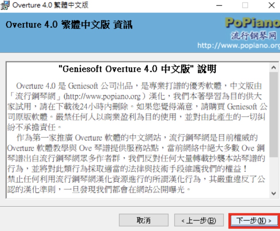Click the line beginning 禁止任何利用流行鋼琴網
This screenshot has height=231, width=280.
[136, 179]
